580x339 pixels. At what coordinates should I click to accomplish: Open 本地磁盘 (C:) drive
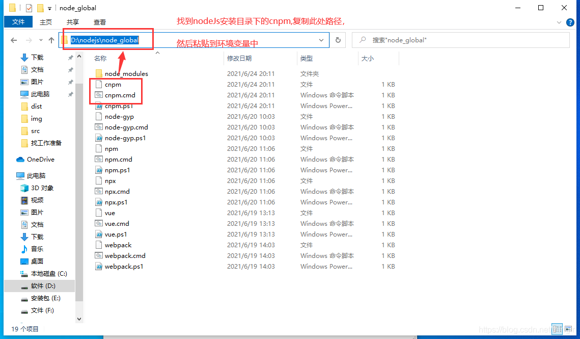pos(49,273)
